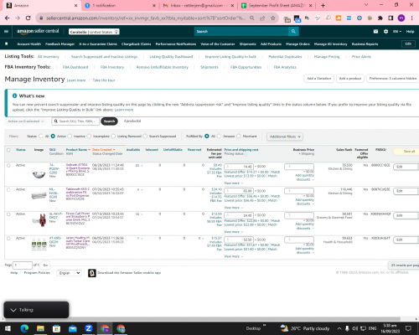Bookmark this page with the star icon
Viewport: 419px width, 335px height.
click(273, 18)
